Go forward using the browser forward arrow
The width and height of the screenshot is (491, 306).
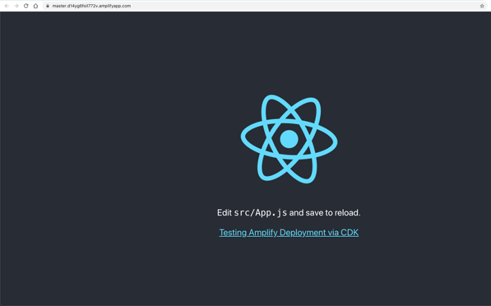[x=17, y=6]
